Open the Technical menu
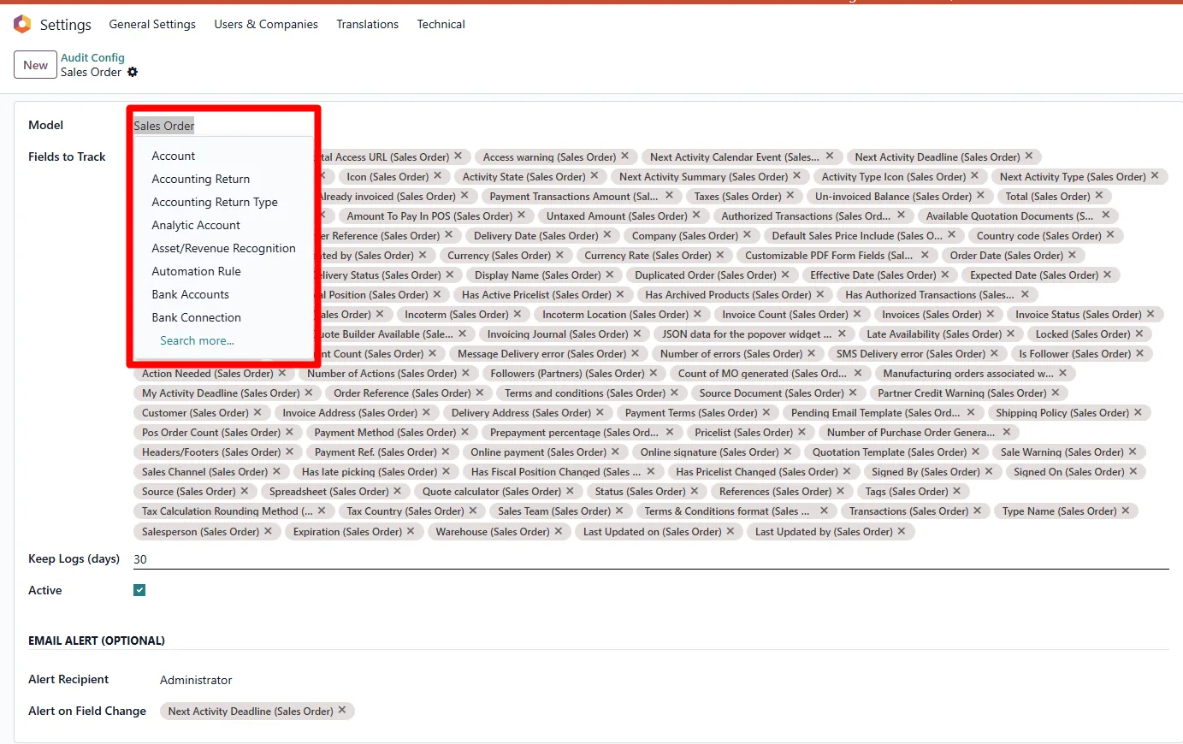 pyautogui.click(x=441, y=24)
